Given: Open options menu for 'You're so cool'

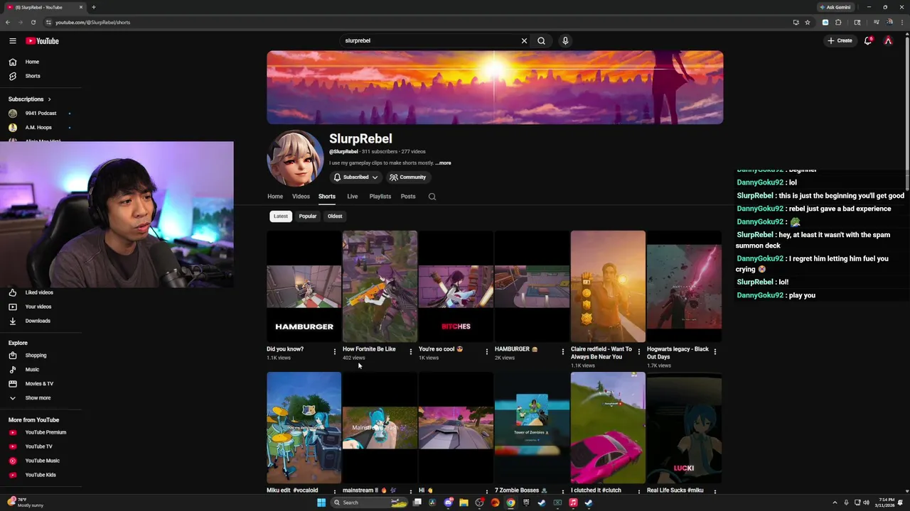Looking at the screenshot, I should coord(487,351).
